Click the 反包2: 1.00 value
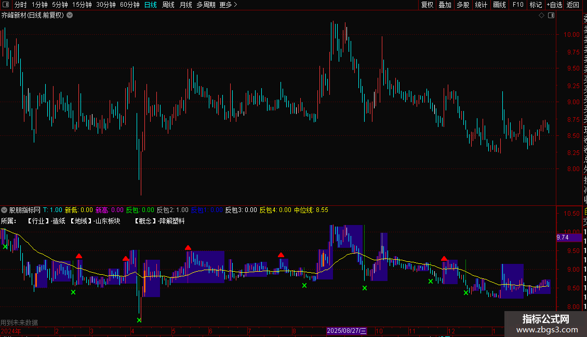The width and height of the screenshot is (587, 337). point(172,210)
